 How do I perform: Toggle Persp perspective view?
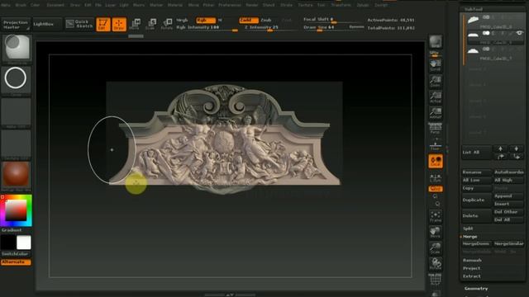coord(436,130)
